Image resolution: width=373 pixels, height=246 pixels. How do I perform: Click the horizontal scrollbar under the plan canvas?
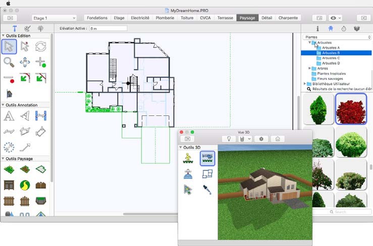click(x=150, y=214)
